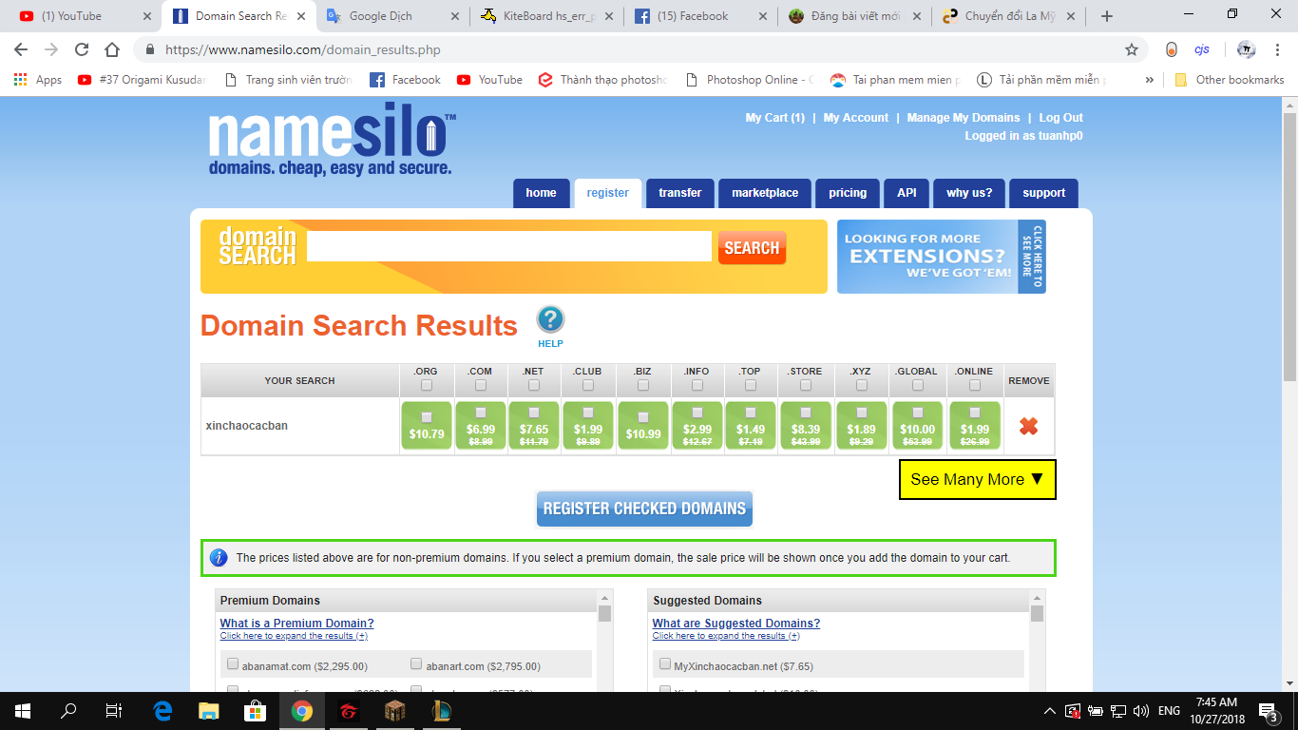Click REGISTER CHECKED DOMAINS button

pos(644,509)
